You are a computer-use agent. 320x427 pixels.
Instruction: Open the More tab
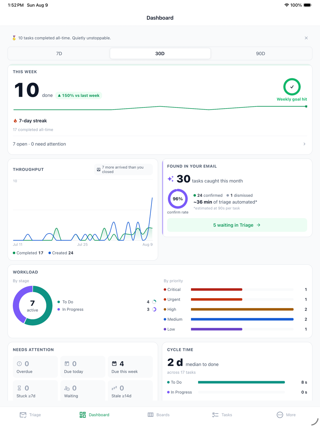point(286,415)
